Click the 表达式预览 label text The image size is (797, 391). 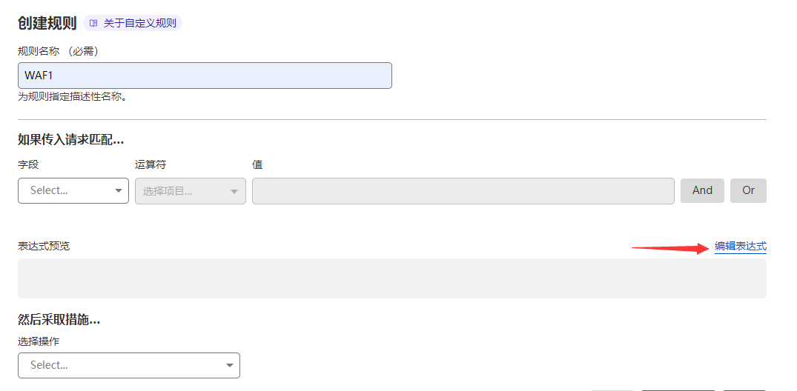click(44, 246)
